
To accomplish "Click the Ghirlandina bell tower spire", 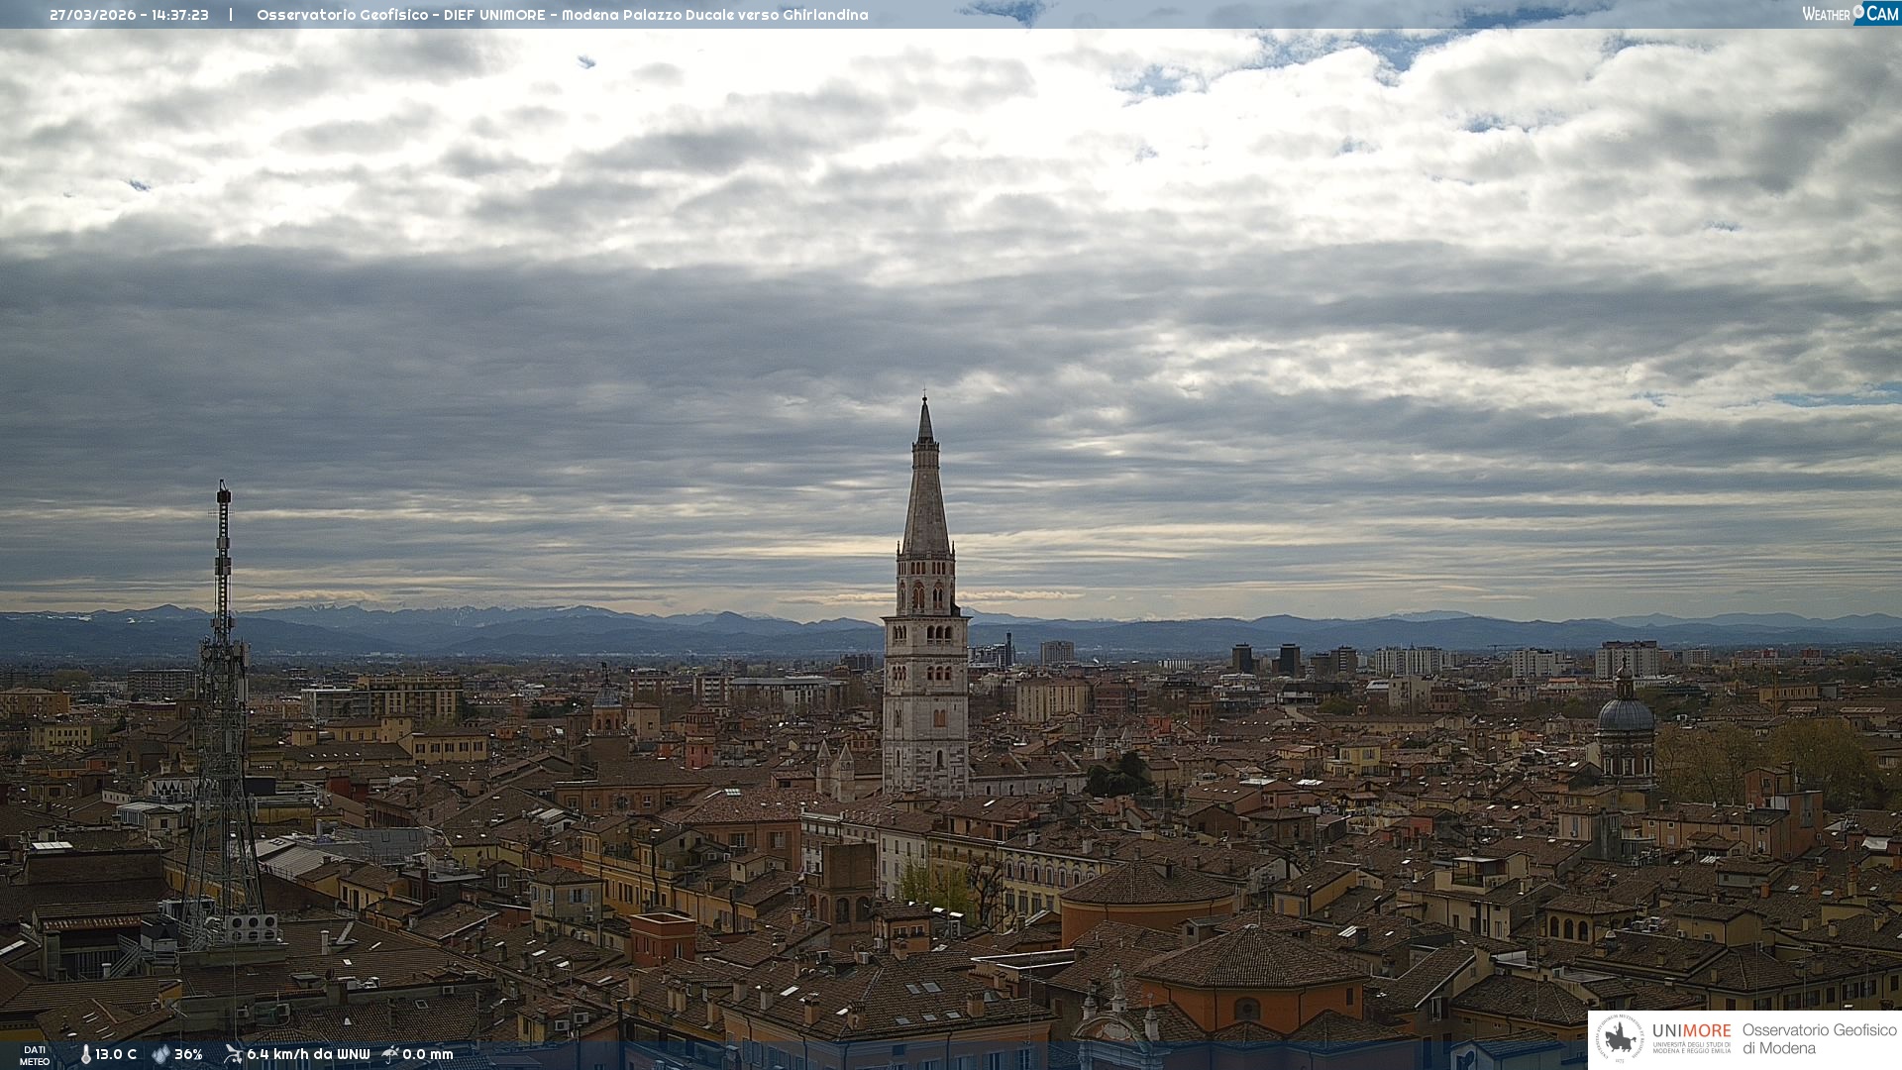I will [x=925, y=495].
